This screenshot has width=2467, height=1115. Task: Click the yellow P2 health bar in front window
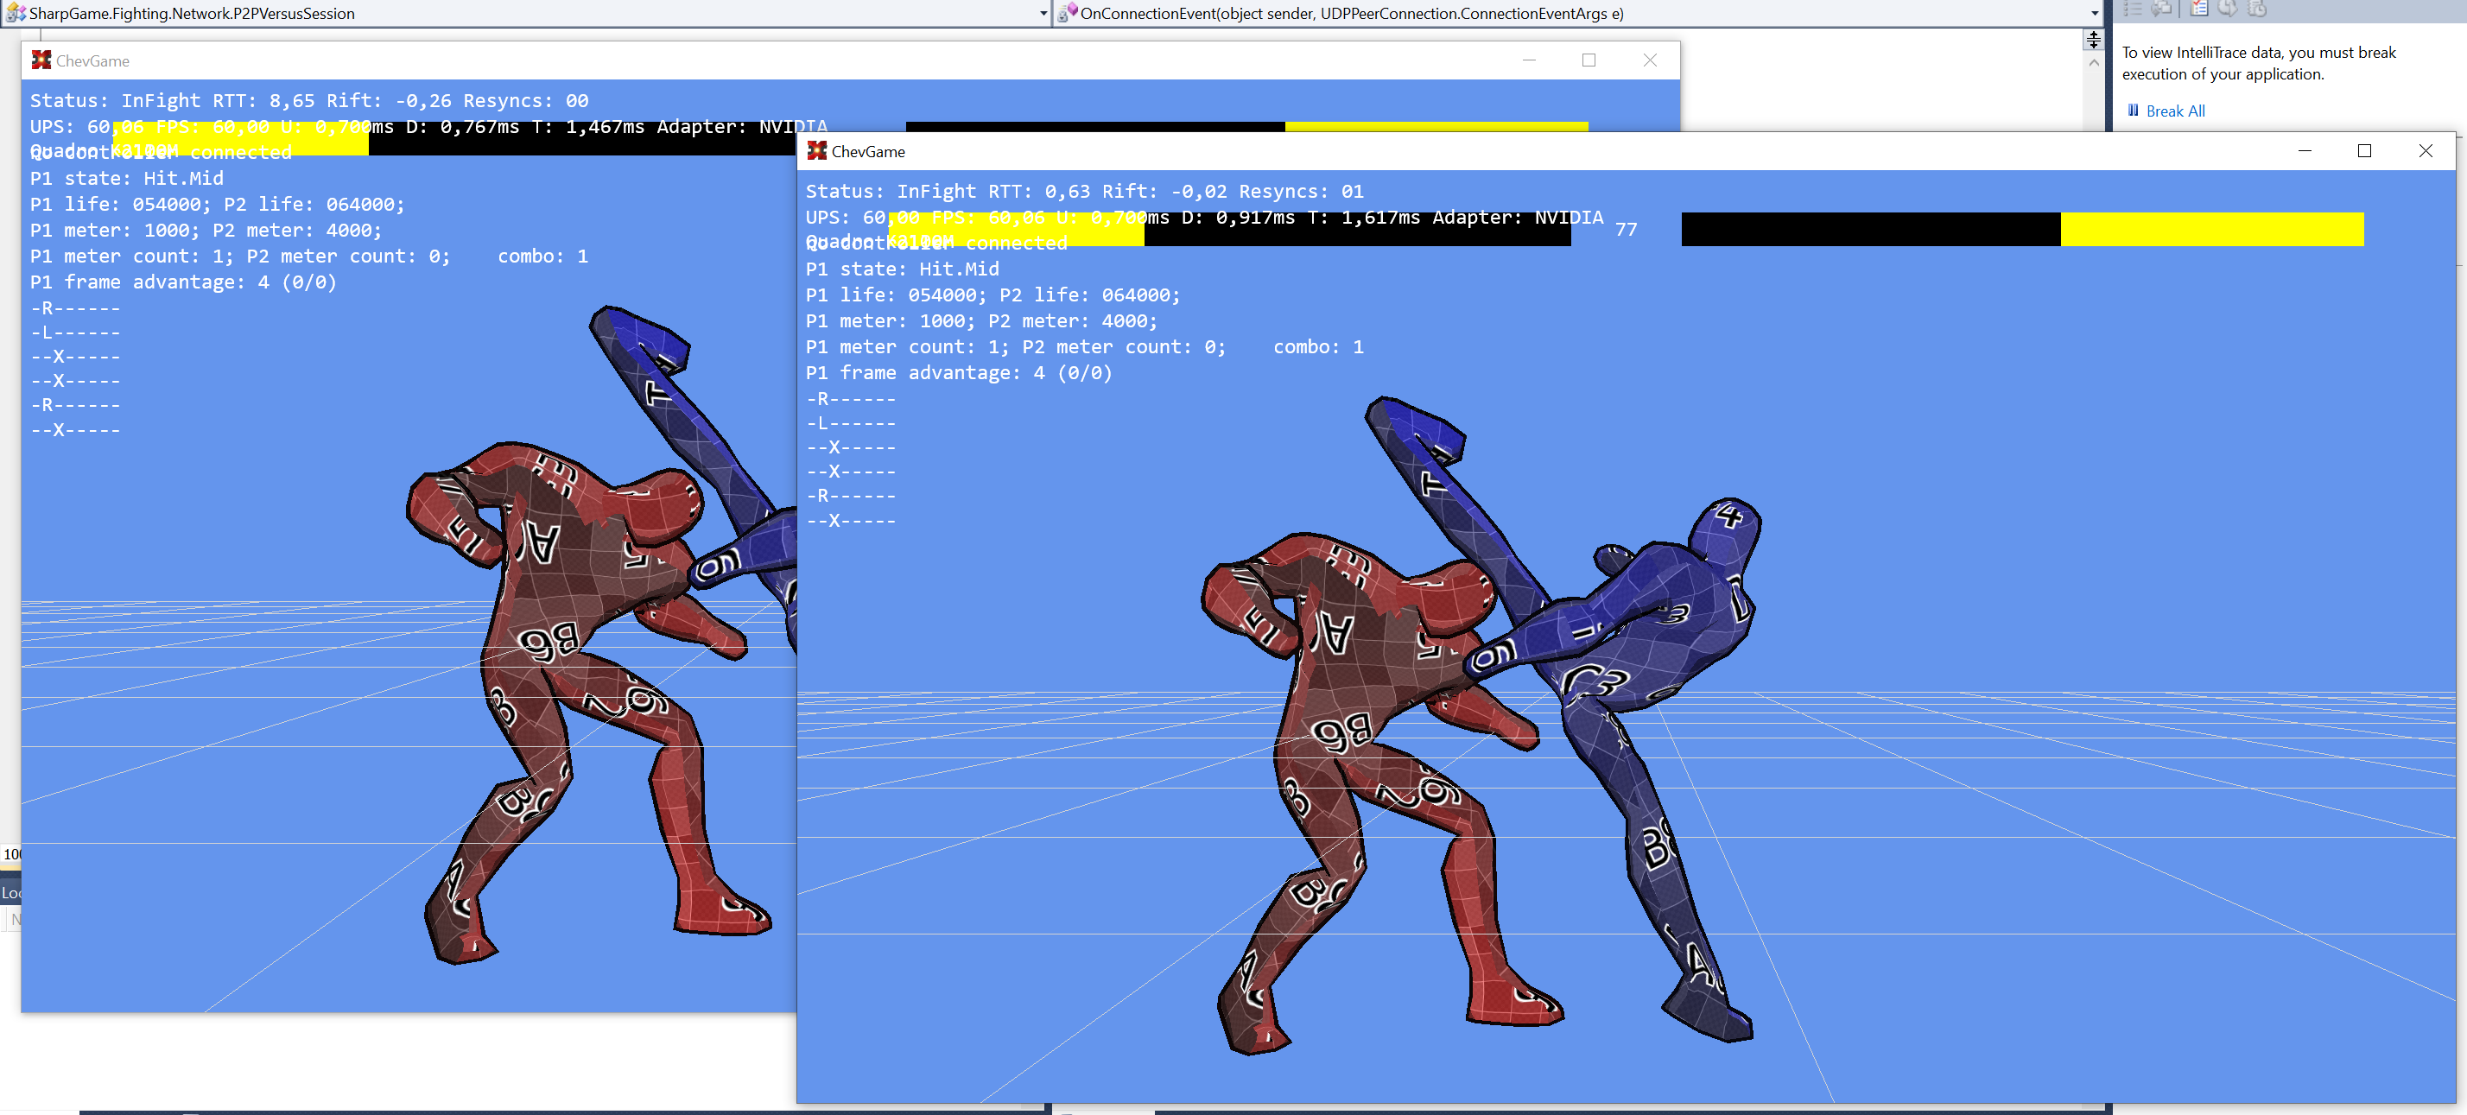click(x=2211, y=229)
